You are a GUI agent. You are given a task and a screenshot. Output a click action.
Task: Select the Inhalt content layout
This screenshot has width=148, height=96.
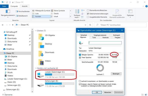tap(54, 16)
